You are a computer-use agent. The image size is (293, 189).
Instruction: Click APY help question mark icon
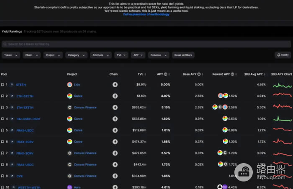click(x=166, y=74)
